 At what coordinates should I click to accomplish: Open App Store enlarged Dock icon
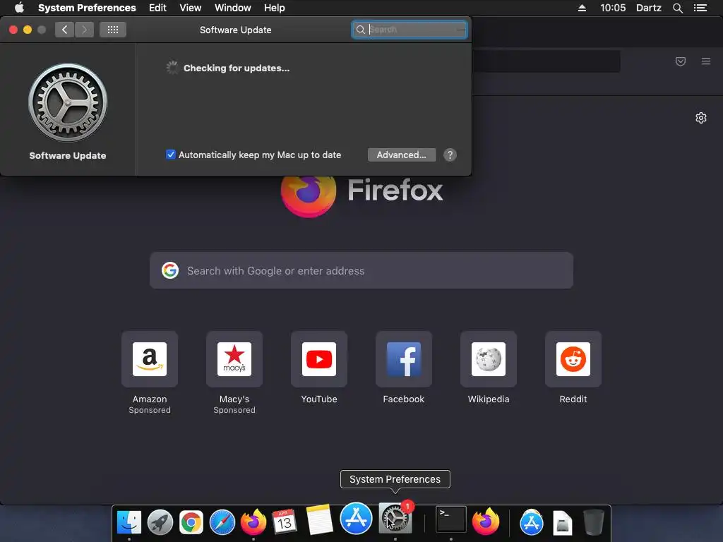(356, 518)
